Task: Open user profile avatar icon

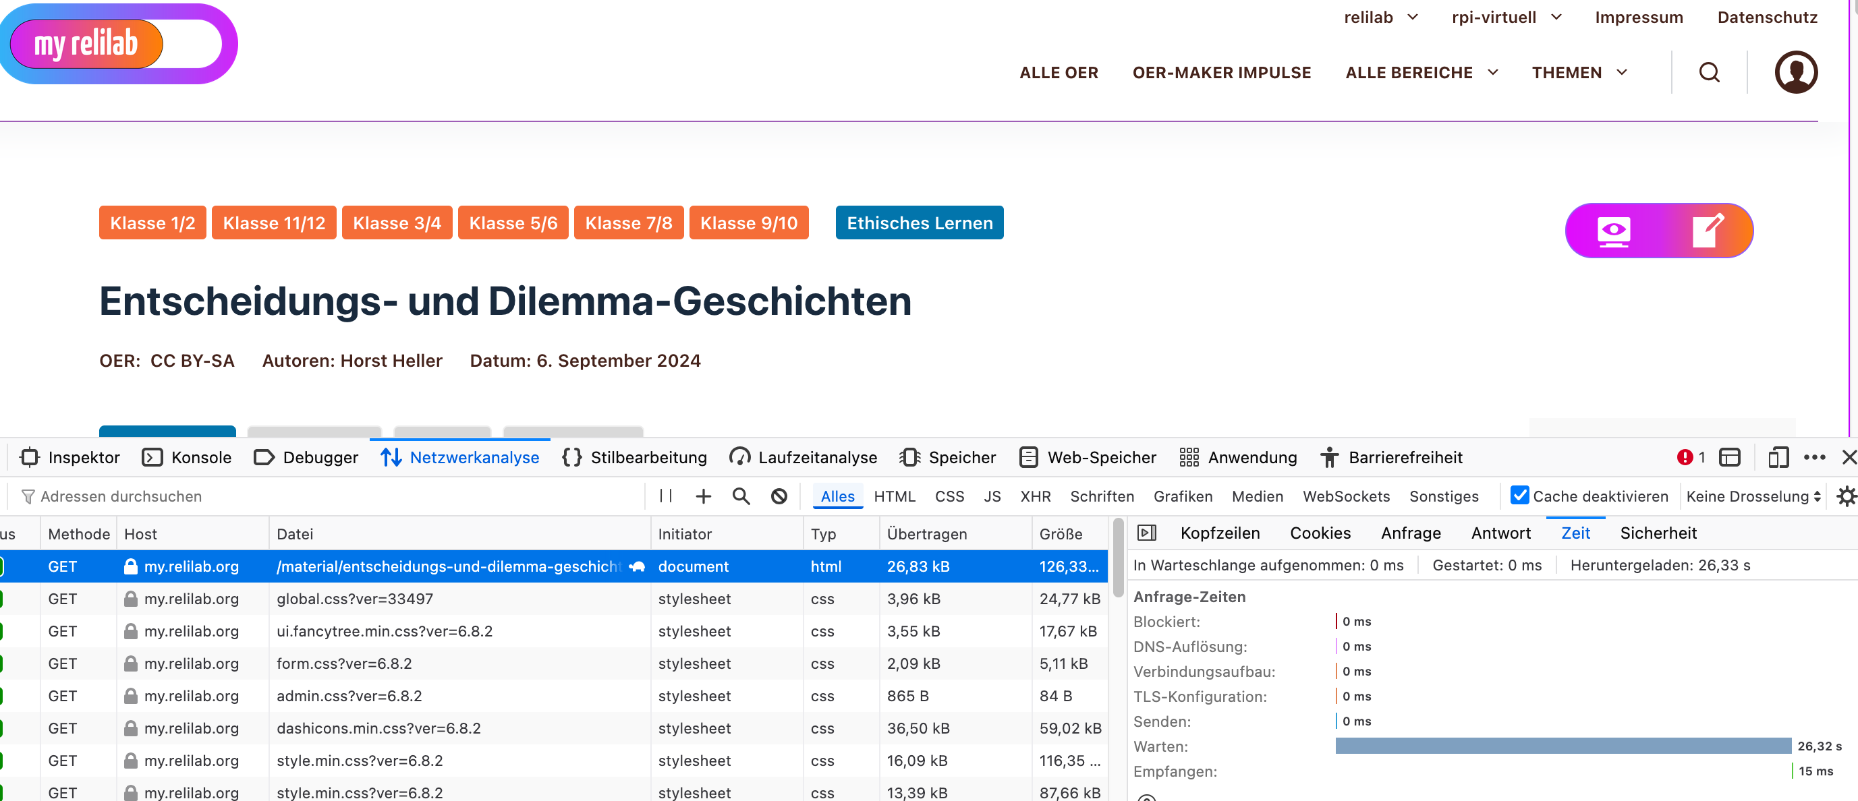Action: [x=1795, y=72]
